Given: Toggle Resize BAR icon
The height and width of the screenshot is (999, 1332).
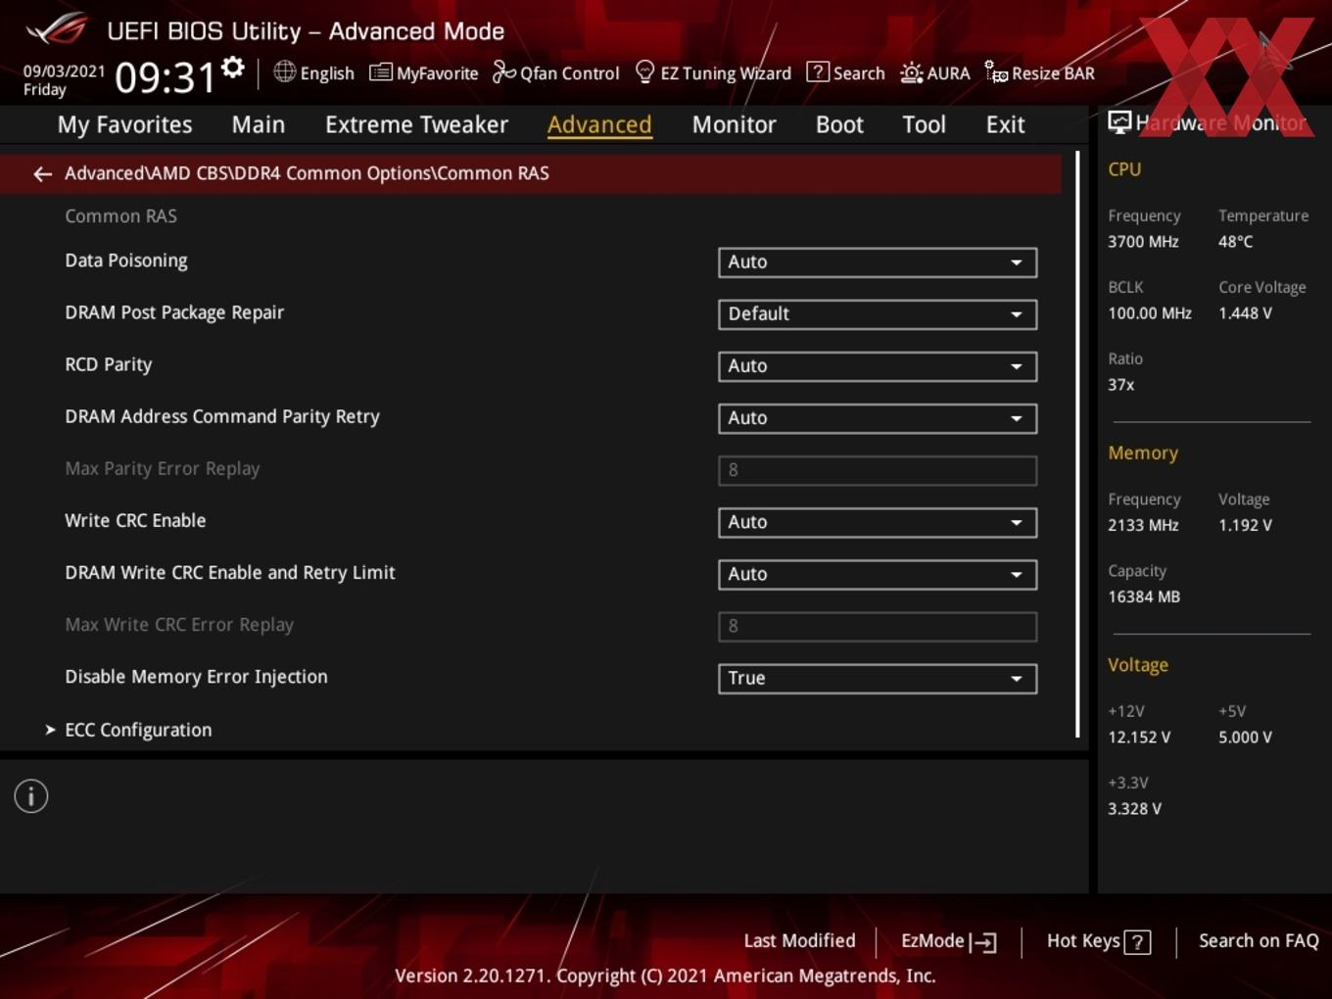Looking at the screenshot, I should (x=996, y=72).
